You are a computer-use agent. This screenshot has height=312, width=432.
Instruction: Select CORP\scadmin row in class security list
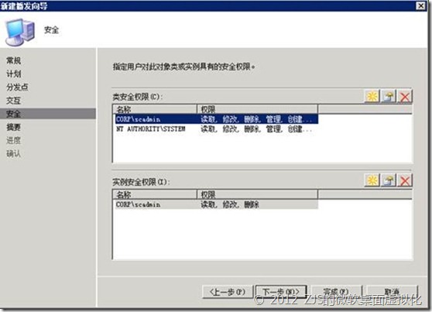[217, 119]
